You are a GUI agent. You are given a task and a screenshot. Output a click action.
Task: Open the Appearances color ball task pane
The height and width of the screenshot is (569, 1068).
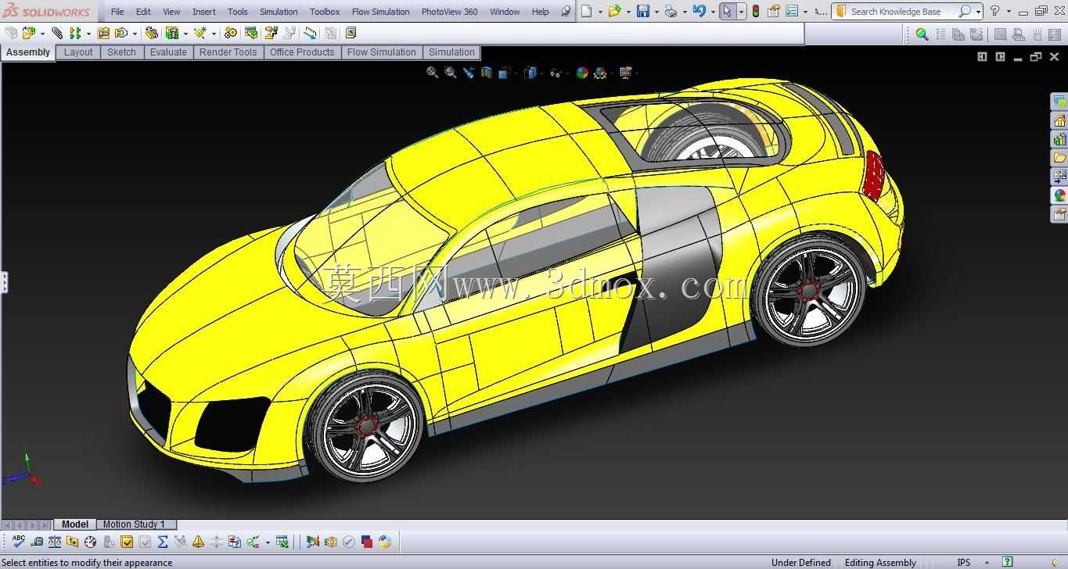(x=1059, y=195)
